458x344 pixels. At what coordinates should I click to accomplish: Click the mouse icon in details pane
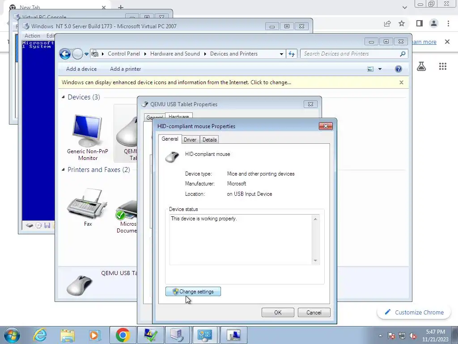point(79,285)
